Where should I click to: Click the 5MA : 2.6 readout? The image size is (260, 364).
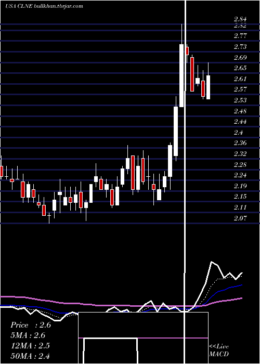pos(28,335)
